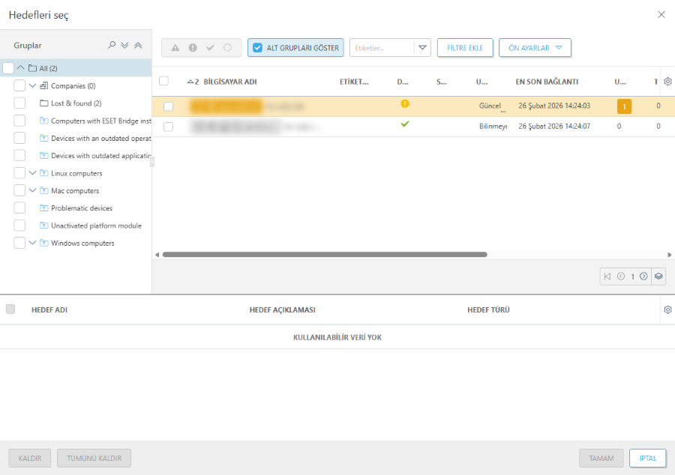
Task: Tick the Lost & found (2) checkbox
Action: coord(19,103)
